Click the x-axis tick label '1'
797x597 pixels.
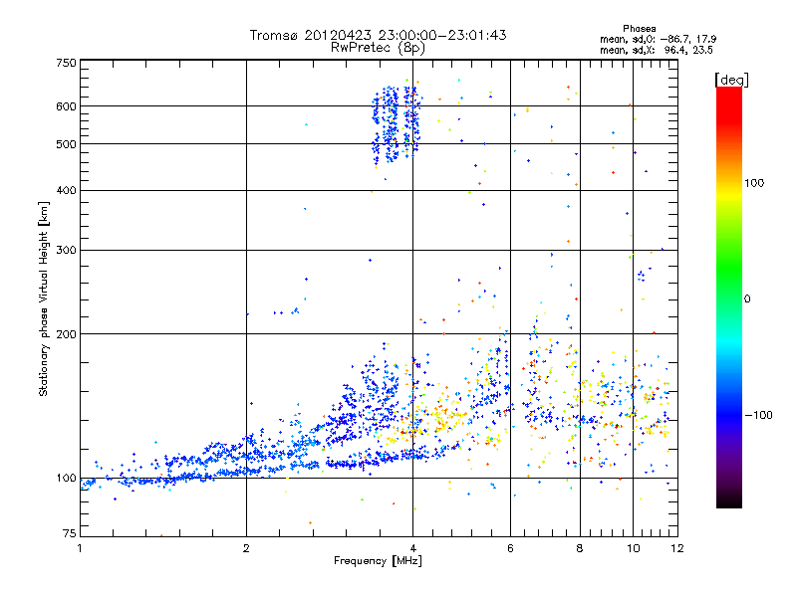tap(80, 548)
